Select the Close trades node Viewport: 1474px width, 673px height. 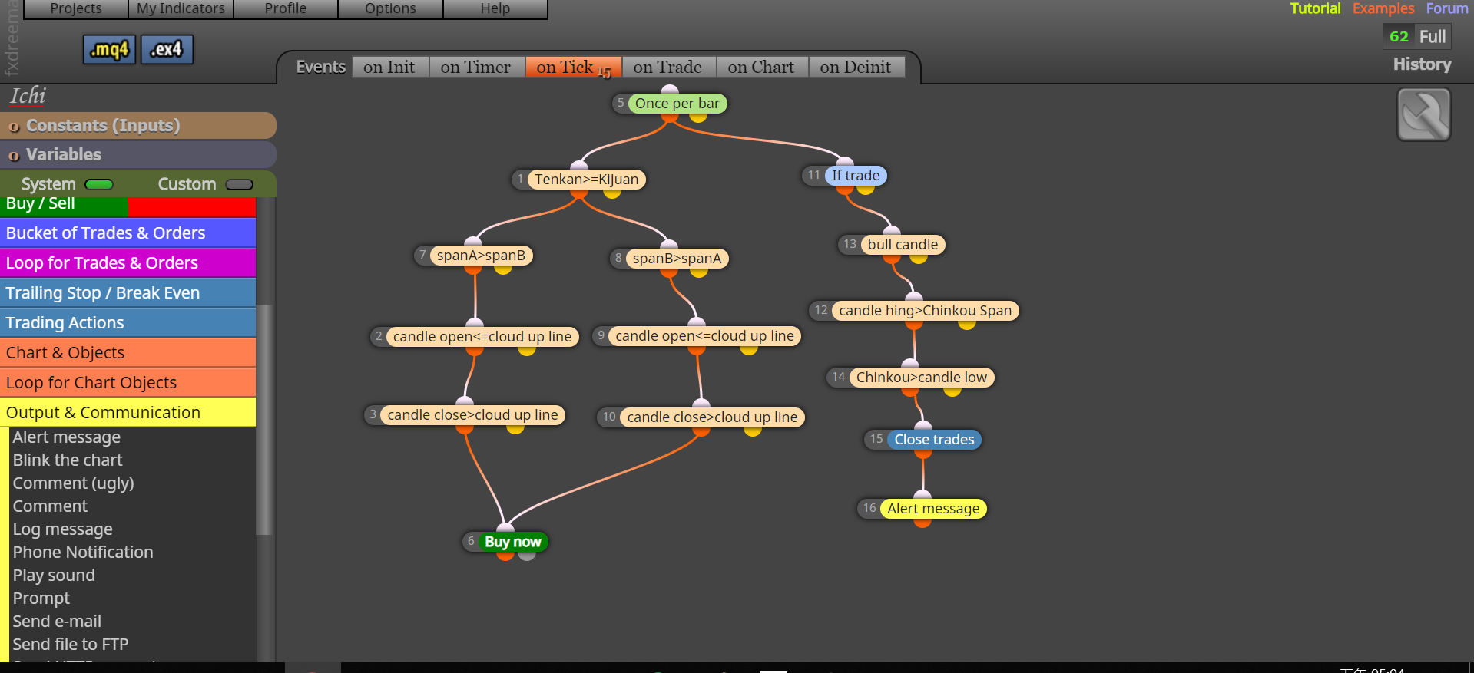934,440
